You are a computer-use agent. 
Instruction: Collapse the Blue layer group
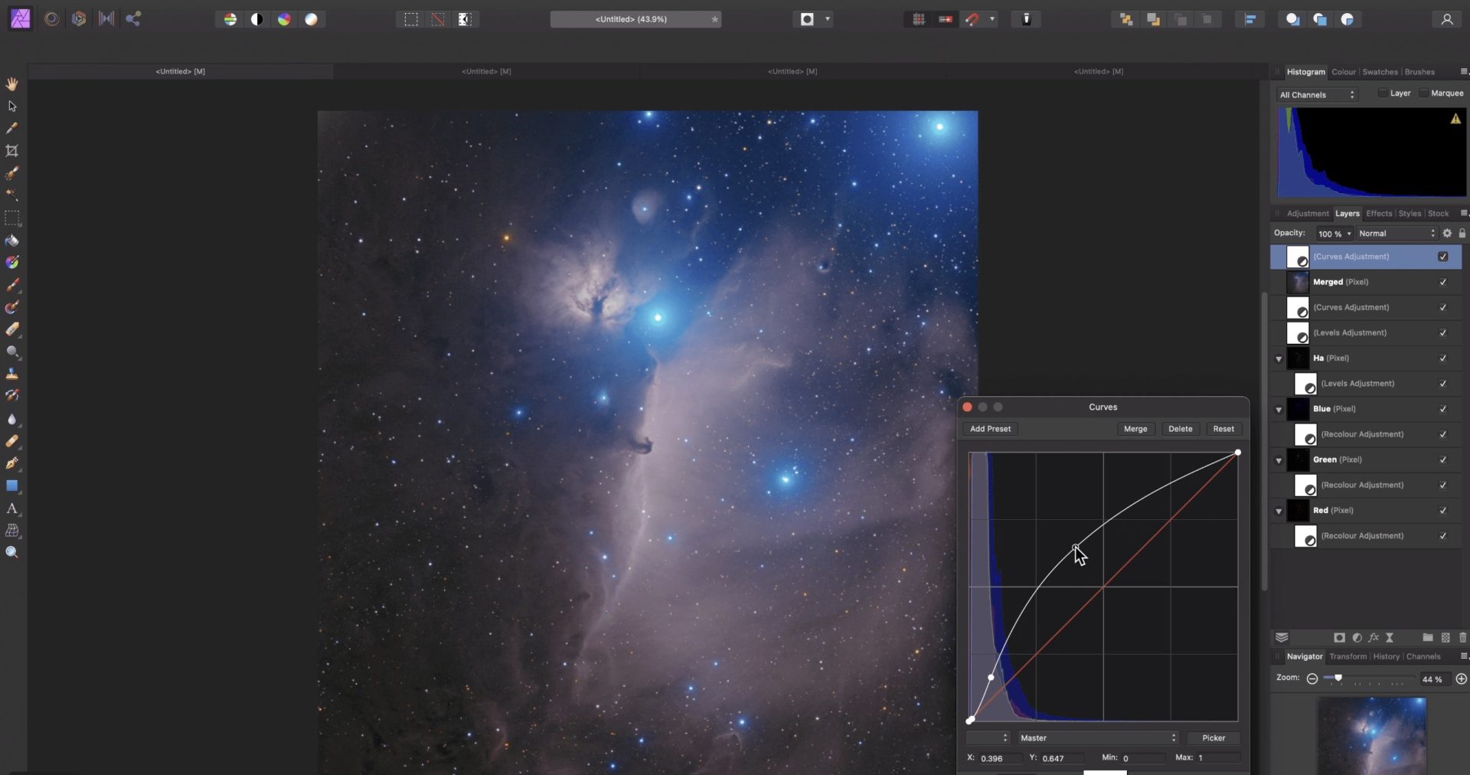point(1279,409)
